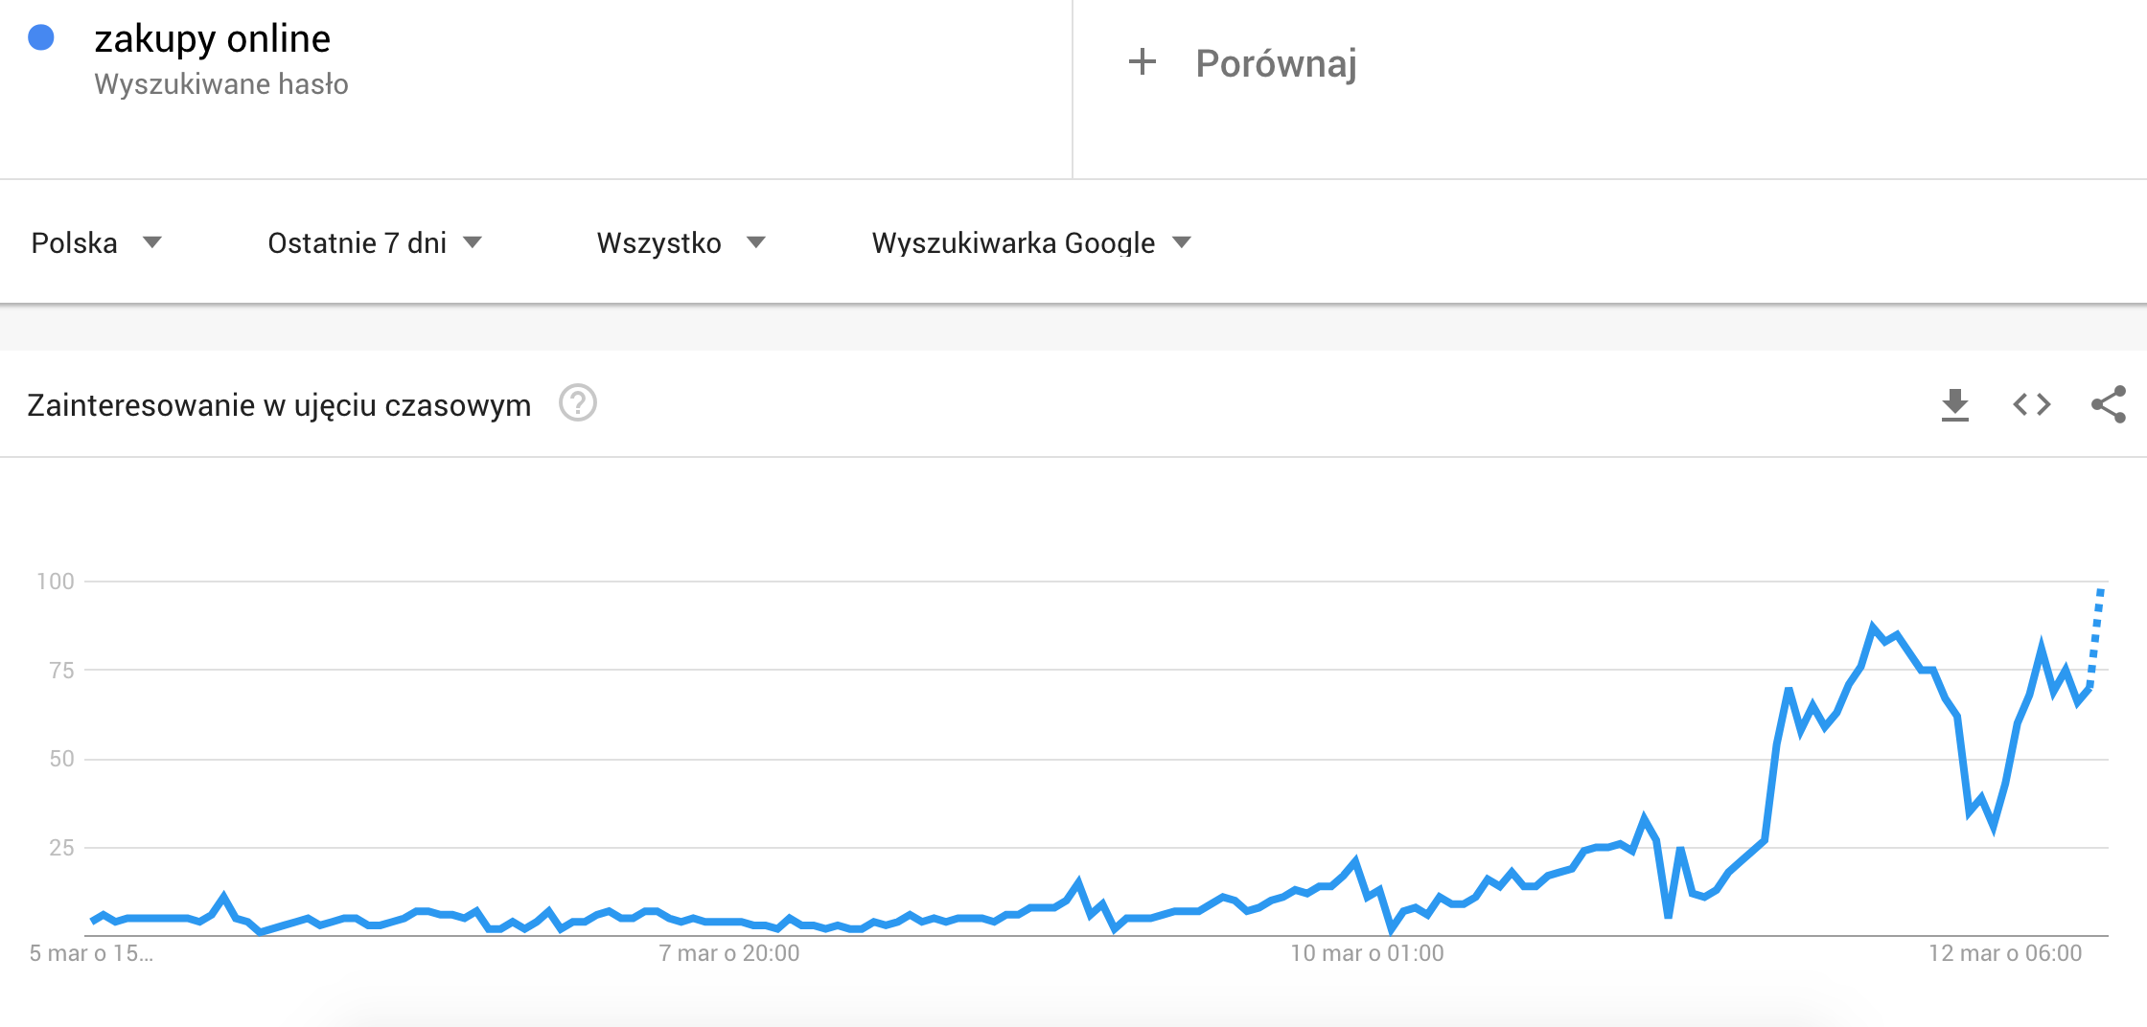
Task: Click the 100 value on the y-axis
Action: pyautogui.click(x=56, y=582)
